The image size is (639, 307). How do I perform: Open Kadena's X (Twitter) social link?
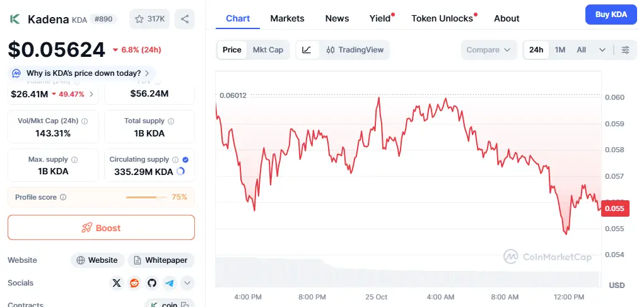click(x=116, y=283)
